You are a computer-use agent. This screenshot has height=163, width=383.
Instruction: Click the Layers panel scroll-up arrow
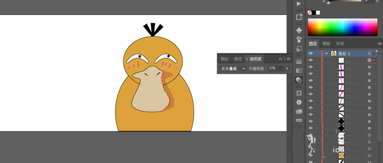coord(380,51)
